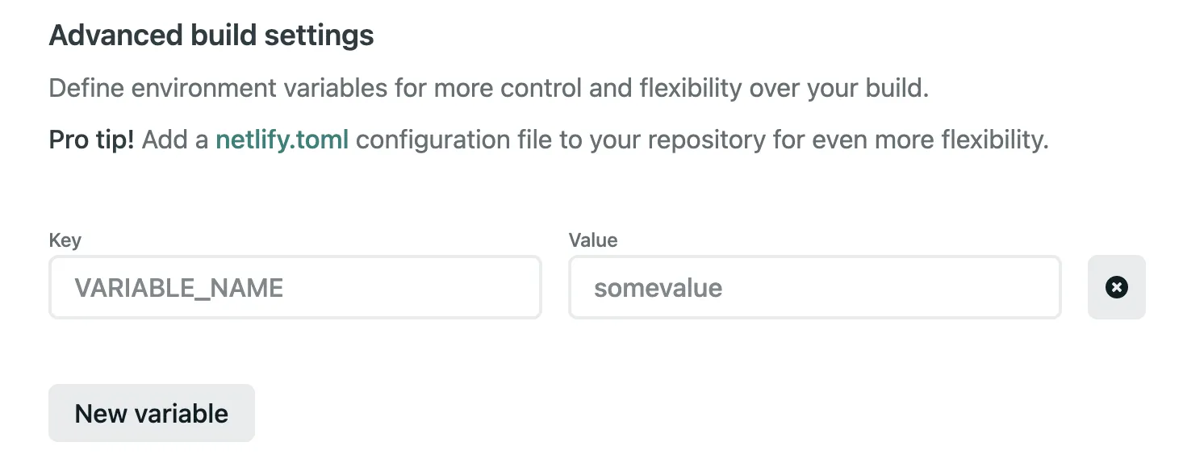The height and width of the screenshot is (463, 1183).
Task: Click the Value field label
Action: 593,240
